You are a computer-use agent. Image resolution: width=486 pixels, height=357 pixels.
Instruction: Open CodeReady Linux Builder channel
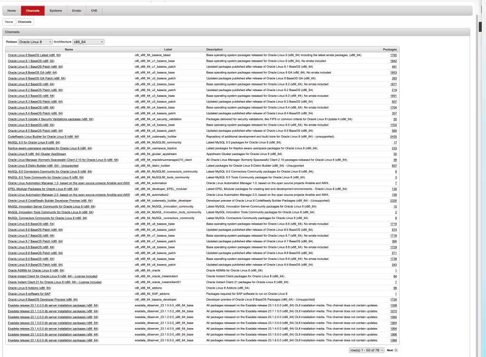pos(43,137)
